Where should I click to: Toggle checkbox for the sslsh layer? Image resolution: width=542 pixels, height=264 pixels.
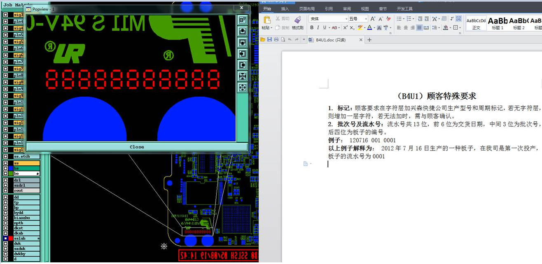tap(5, 238)
